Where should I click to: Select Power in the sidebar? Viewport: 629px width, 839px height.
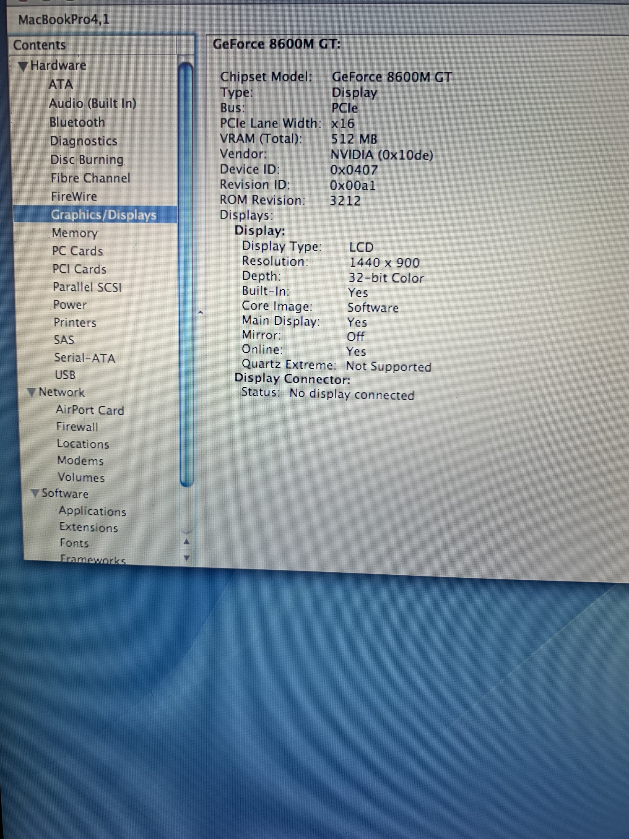click(x=70, y=305)
